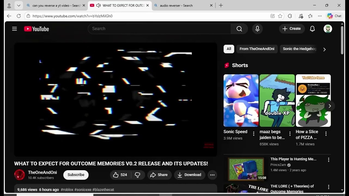The image size is (349, 196).
Task: Open the tab actions dropdown chevron
Action: click(19, 5)
